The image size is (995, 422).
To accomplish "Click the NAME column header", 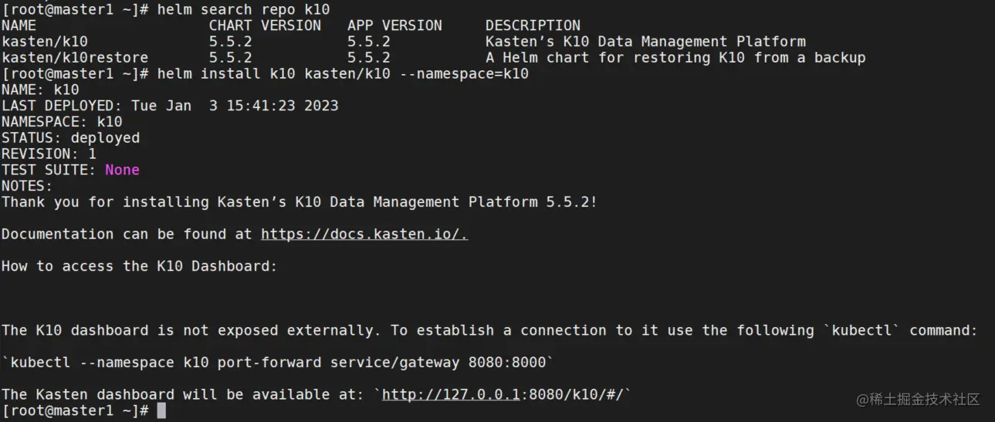I will [19, 25].
